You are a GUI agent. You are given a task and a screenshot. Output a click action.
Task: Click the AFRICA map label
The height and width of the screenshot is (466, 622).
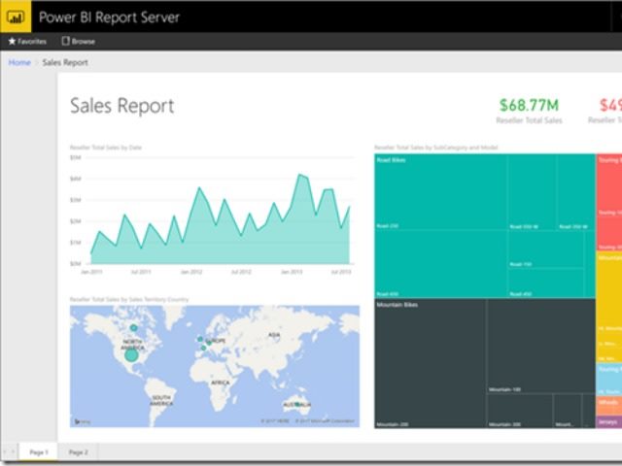221,383
